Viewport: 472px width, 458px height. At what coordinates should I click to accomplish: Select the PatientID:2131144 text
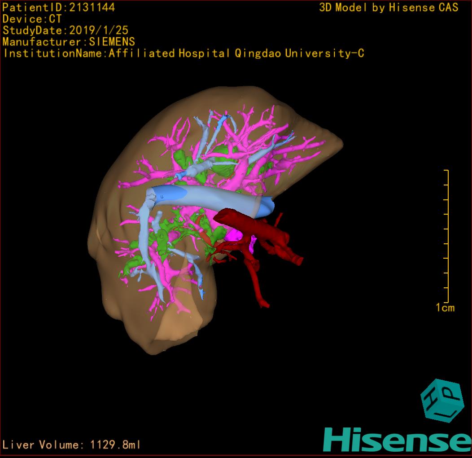(x=58, y=8)
